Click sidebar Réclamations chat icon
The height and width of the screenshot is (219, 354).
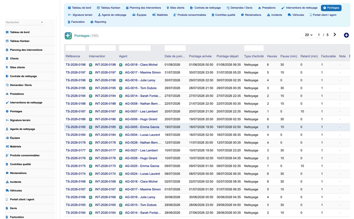tap(7, 173)
